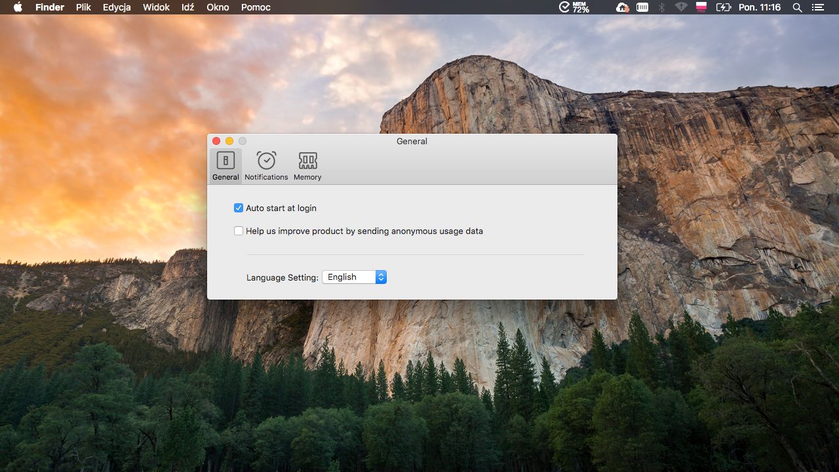
Task: Open the General preferences tab
Action: [225, 166]
